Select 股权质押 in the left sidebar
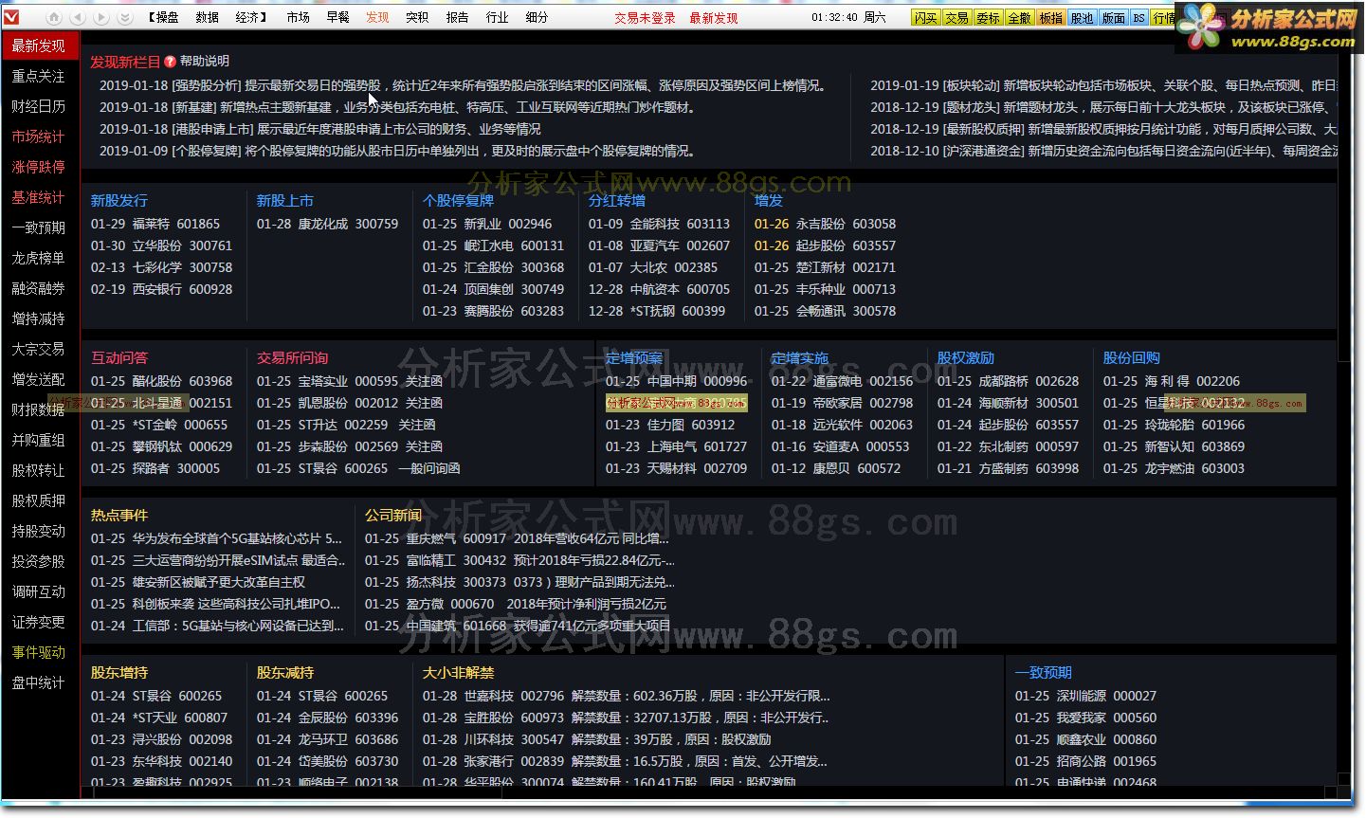Viewport: 1366px width, 818px height. click(39, 500)
